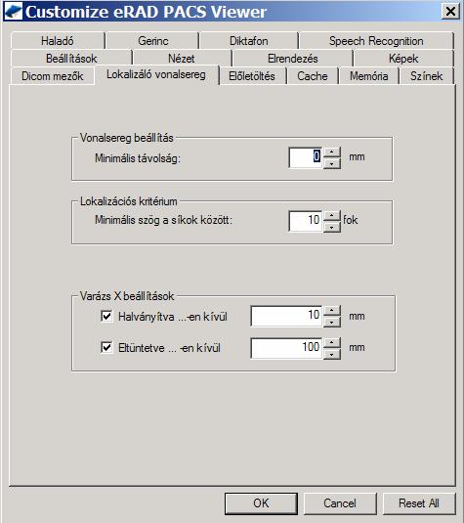
Task: Switch to the Előletöltés tab
Action: tap(252, 75)
